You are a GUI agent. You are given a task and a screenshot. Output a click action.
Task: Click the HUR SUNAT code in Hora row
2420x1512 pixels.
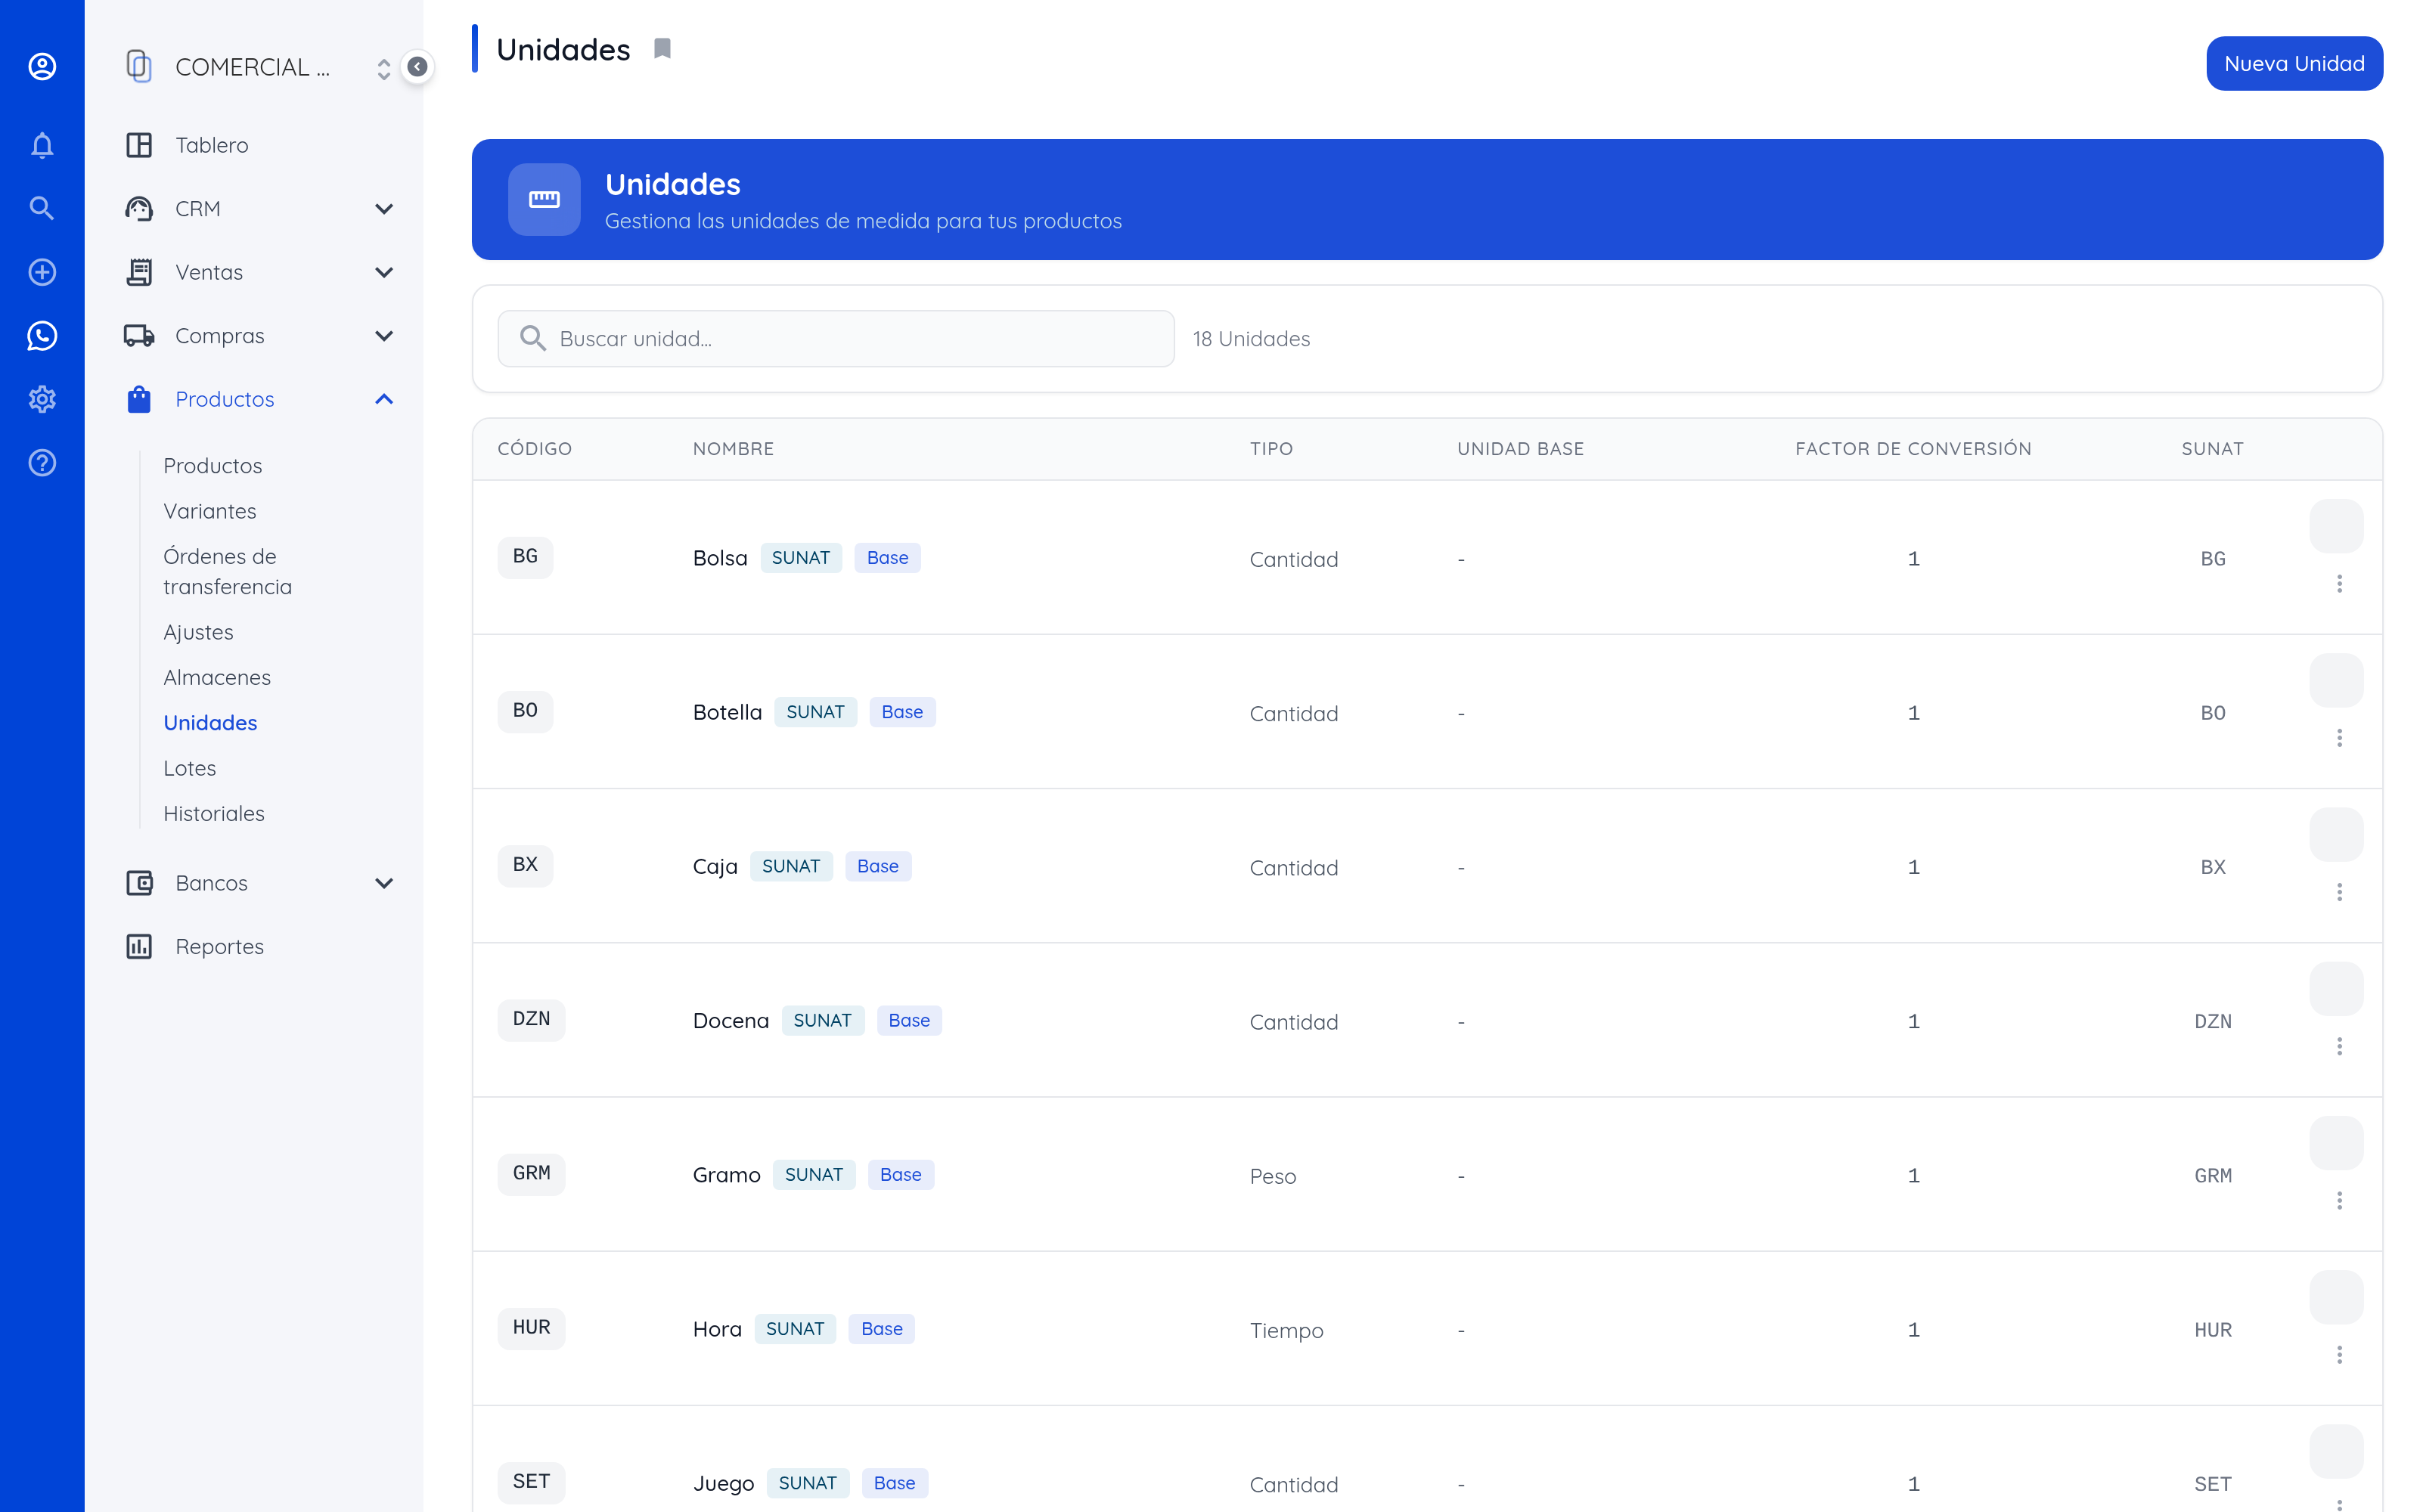coord(2213,1330)
